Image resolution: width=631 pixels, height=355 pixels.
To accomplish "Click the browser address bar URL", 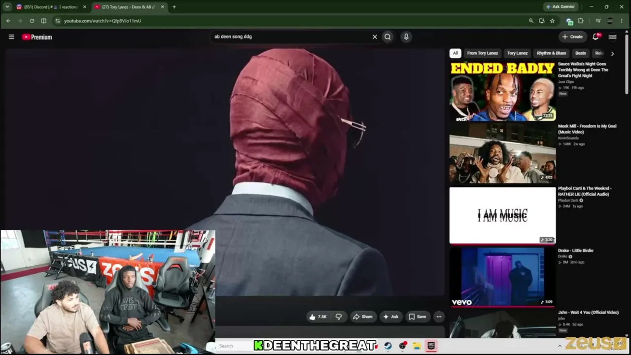I will pyautogui.click(x=103, y=21).
